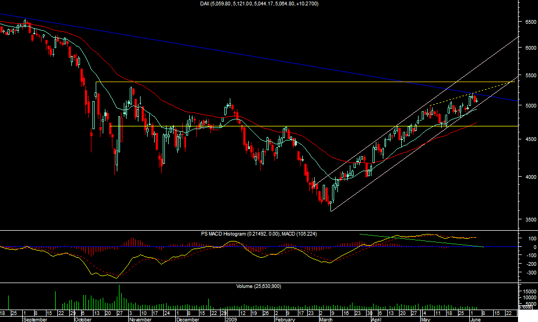Click the May month label

point(426,319)
